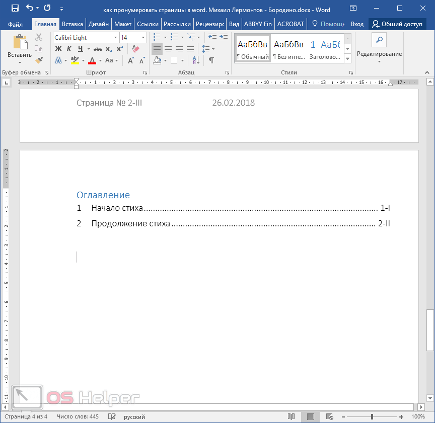Click the Paste clipboard icon

pyautogui.click(x=20, y=42)
